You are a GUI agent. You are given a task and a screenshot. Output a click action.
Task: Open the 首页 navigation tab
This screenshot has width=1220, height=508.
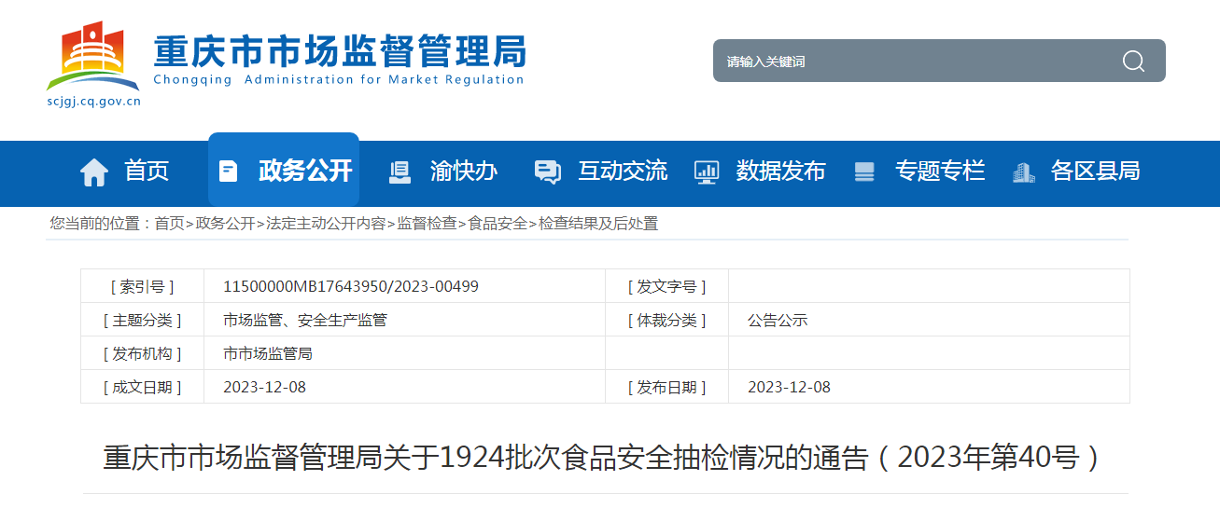click(x=147, y=172)
